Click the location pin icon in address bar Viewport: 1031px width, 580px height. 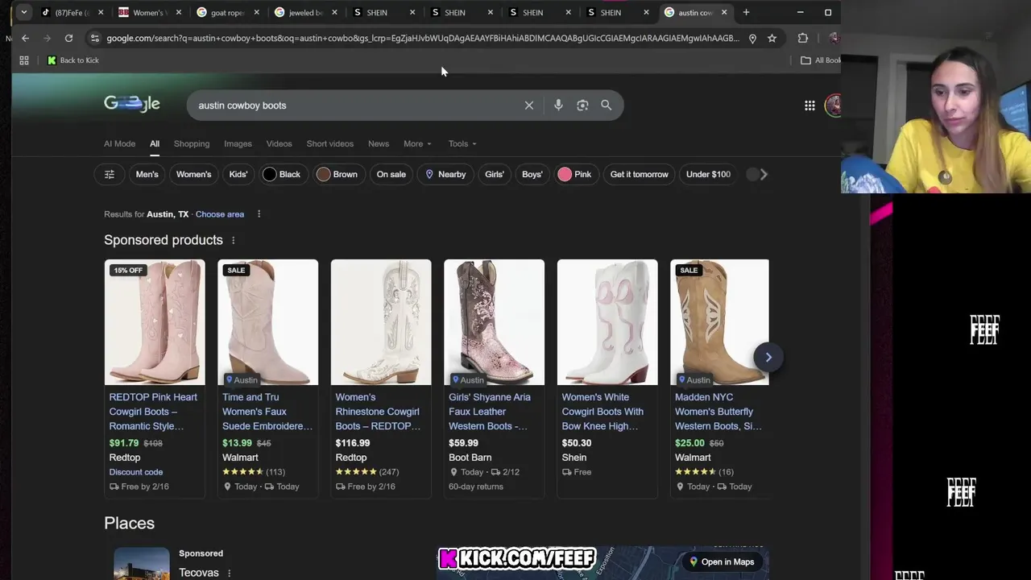[752, 38]
